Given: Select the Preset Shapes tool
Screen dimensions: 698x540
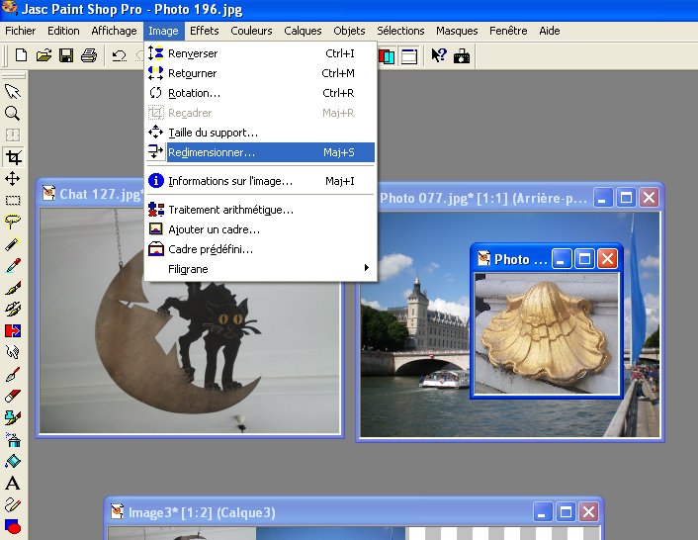Looking at the screenshot, I should click(13, 526).
